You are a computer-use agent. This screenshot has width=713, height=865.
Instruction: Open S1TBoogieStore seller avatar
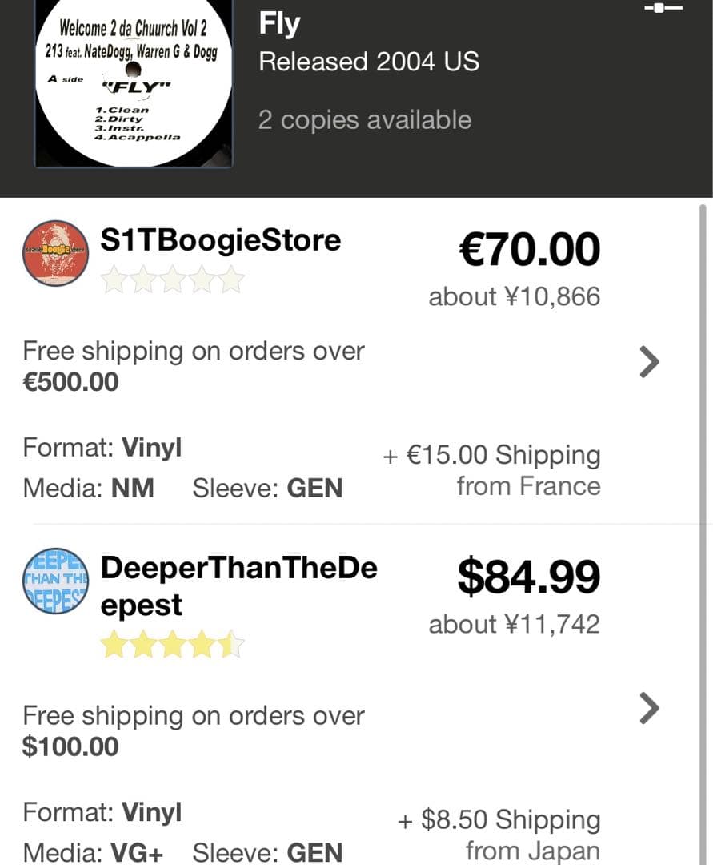[x=56, y=253]
